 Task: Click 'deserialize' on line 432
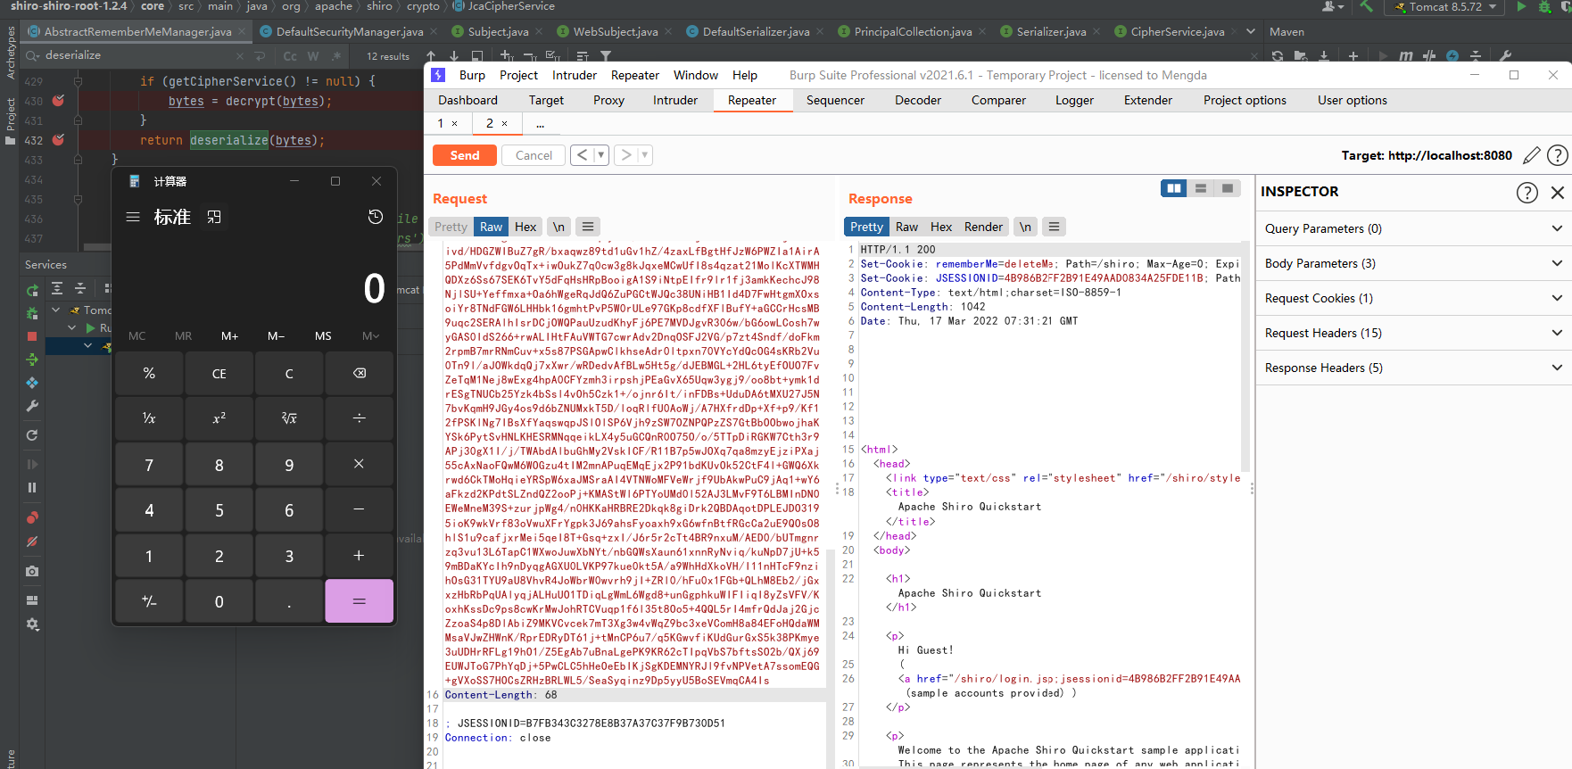click(228, 140)
